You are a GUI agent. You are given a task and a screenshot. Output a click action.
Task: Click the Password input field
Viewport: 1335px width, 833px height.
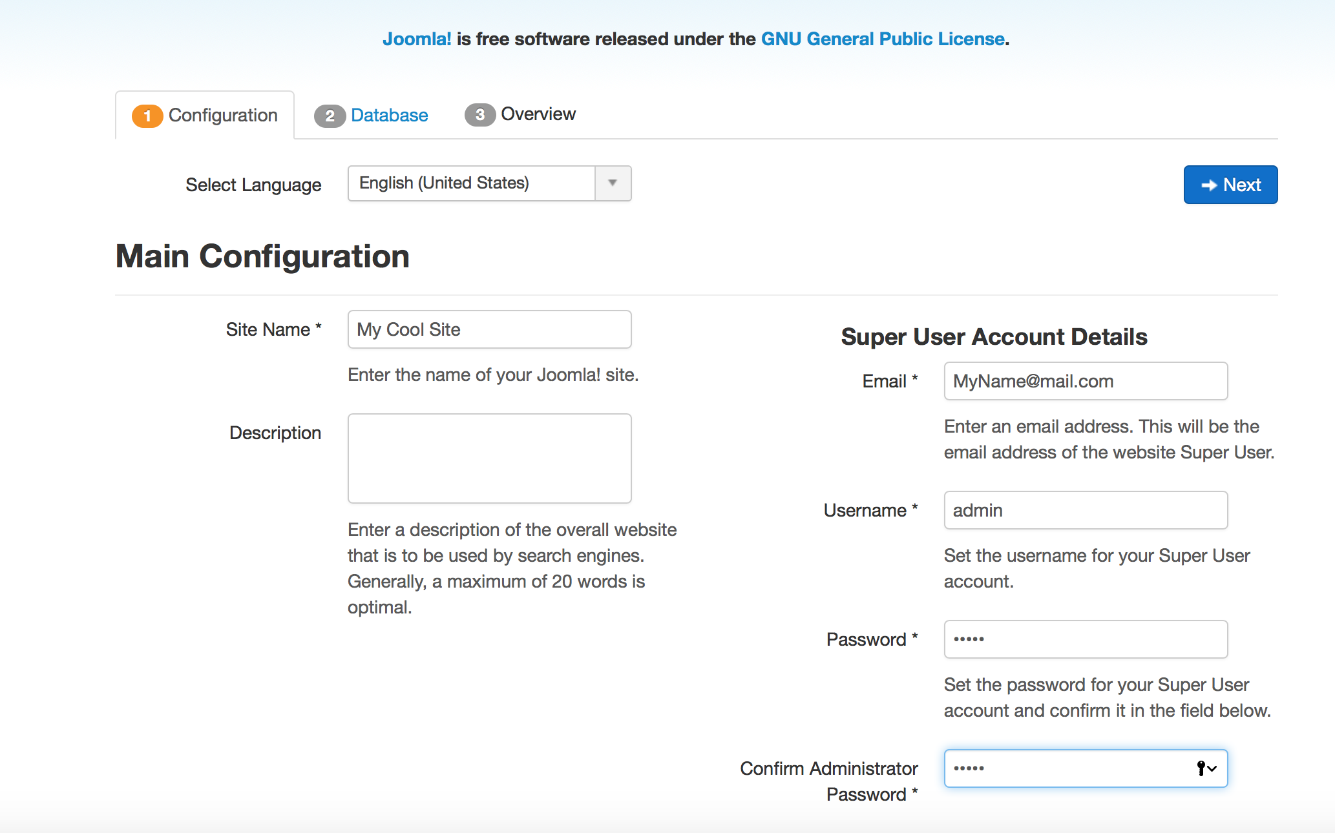tap(1086, 639)
